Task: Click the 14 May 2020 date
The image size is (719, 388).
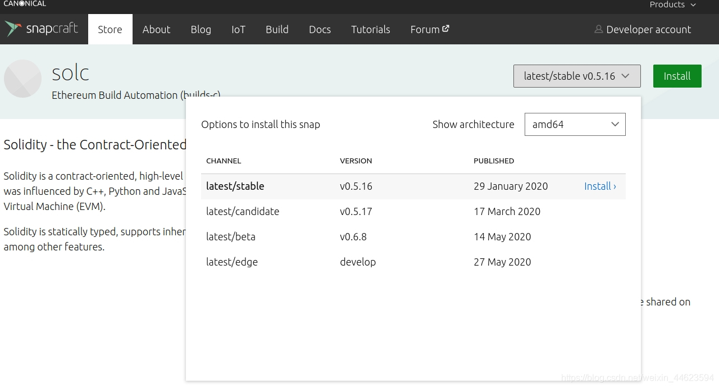Action: point(502,237)
